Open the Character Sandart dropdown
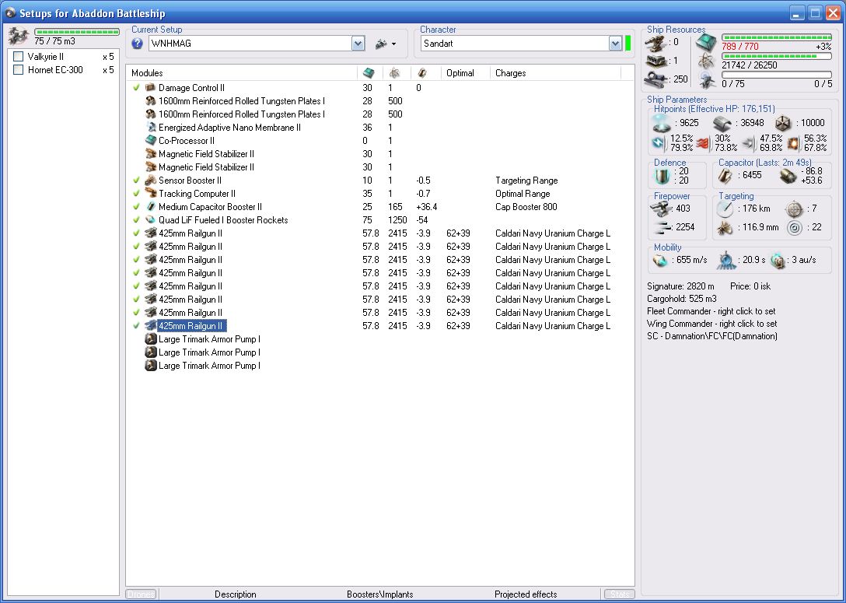 point(616,44)
